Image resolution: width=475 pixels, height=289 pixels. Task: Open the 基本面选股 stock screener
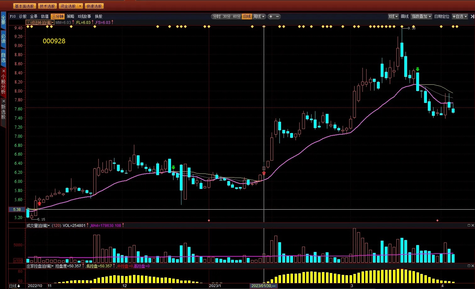pyautogui.click(x=24, y=6)
